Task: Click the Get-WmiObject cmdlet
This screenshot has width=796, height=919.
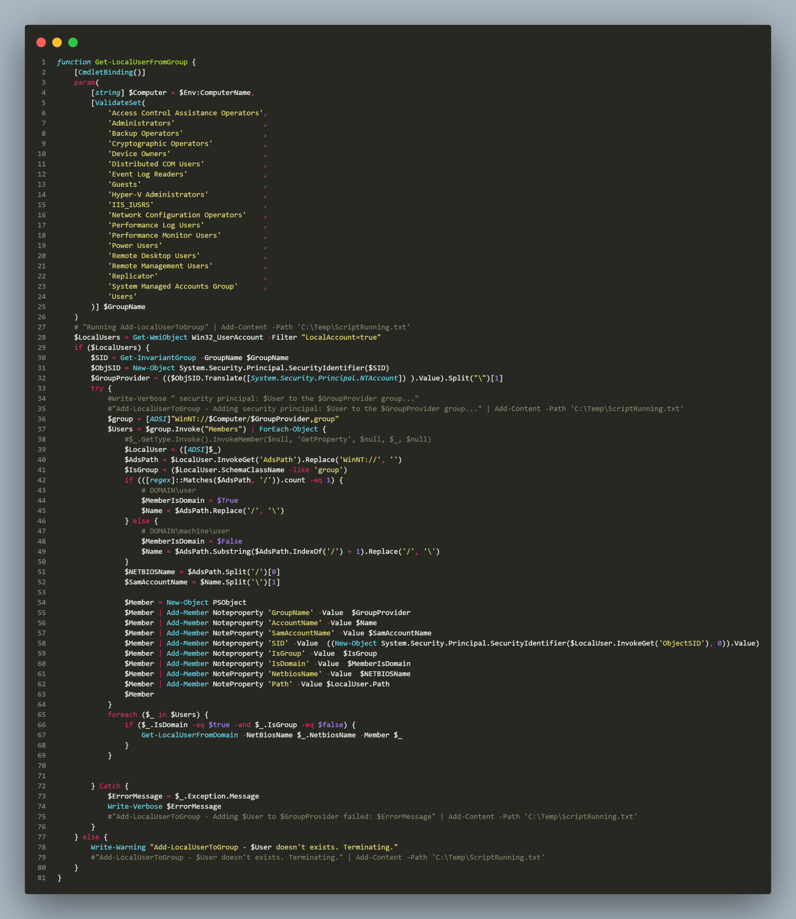Action: pyautogui.click(x=160, y=337)
